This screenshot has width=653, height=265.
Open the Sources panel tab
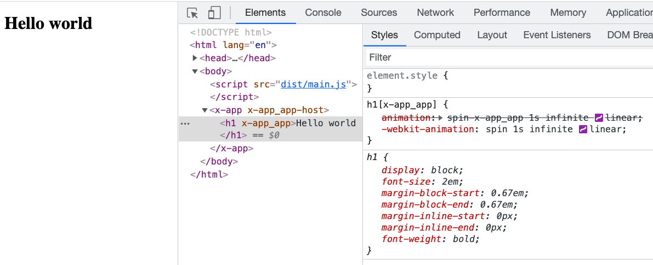click(x=379, y=13)
